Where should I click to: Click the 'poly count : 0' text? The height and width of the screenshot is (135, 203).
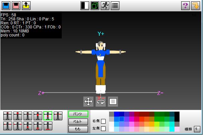pos(12,35)
